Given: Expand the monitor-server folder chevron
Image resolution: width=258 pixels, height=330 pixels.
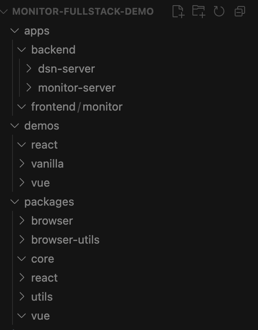Looking at the screenshot, I should [29, 88].
